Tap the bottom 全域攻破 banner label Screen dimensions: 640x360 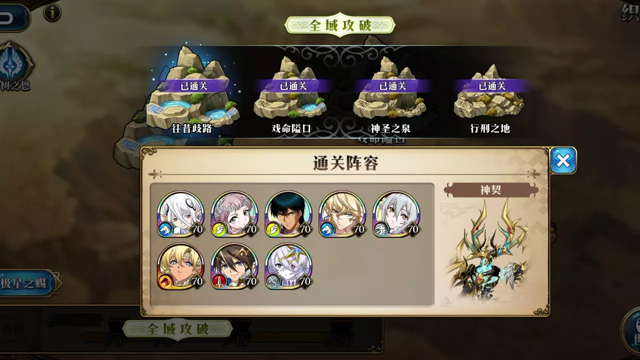point(178,328)
